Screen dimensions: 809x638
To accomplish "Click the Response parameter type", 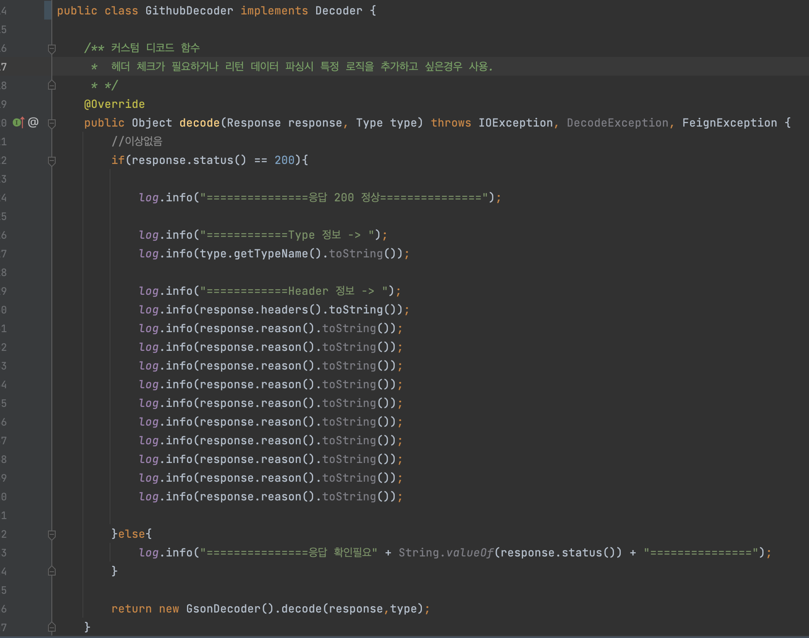I will 254,123.
